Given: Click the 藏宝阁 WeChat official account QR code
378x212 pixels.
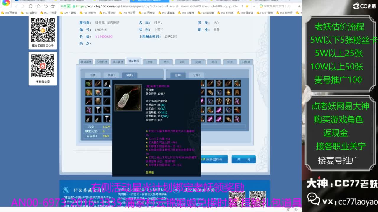Looking at the screenshot, I should coord(43,30).
